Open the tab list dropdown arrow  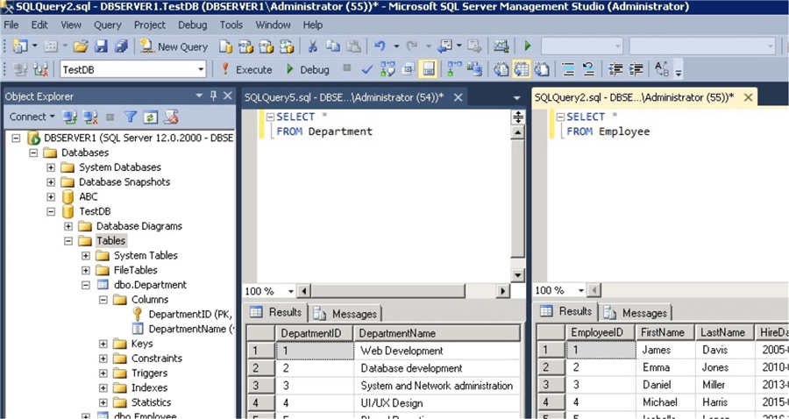coord(516,98)
